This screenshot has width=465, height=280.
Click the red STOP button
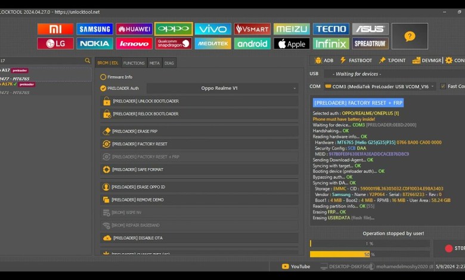click(x=451, y=248)
